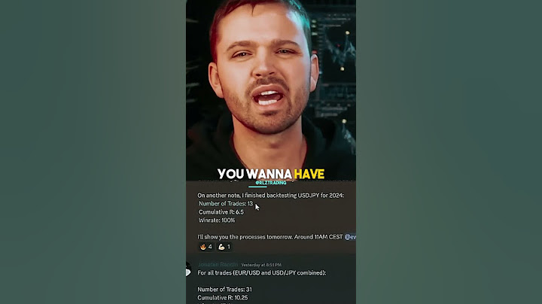The image size is (542, 304).
Task: Click the white "WANNA" caption word
Action: pos(269,174)
